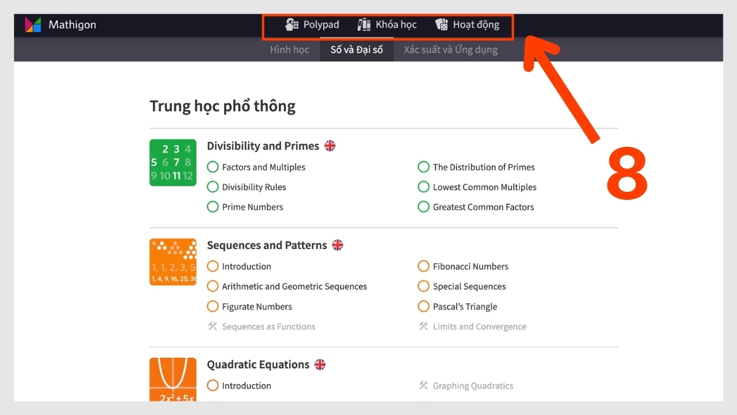Click the UK flag beside Quadratic Equations
This screenshot has height=415, width=737.
[x=320, y=365]
